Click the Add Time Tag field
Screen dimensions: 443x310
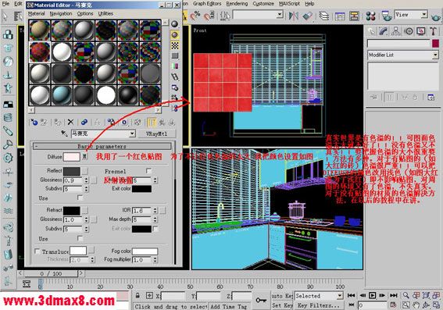click(x=229, y=306)
